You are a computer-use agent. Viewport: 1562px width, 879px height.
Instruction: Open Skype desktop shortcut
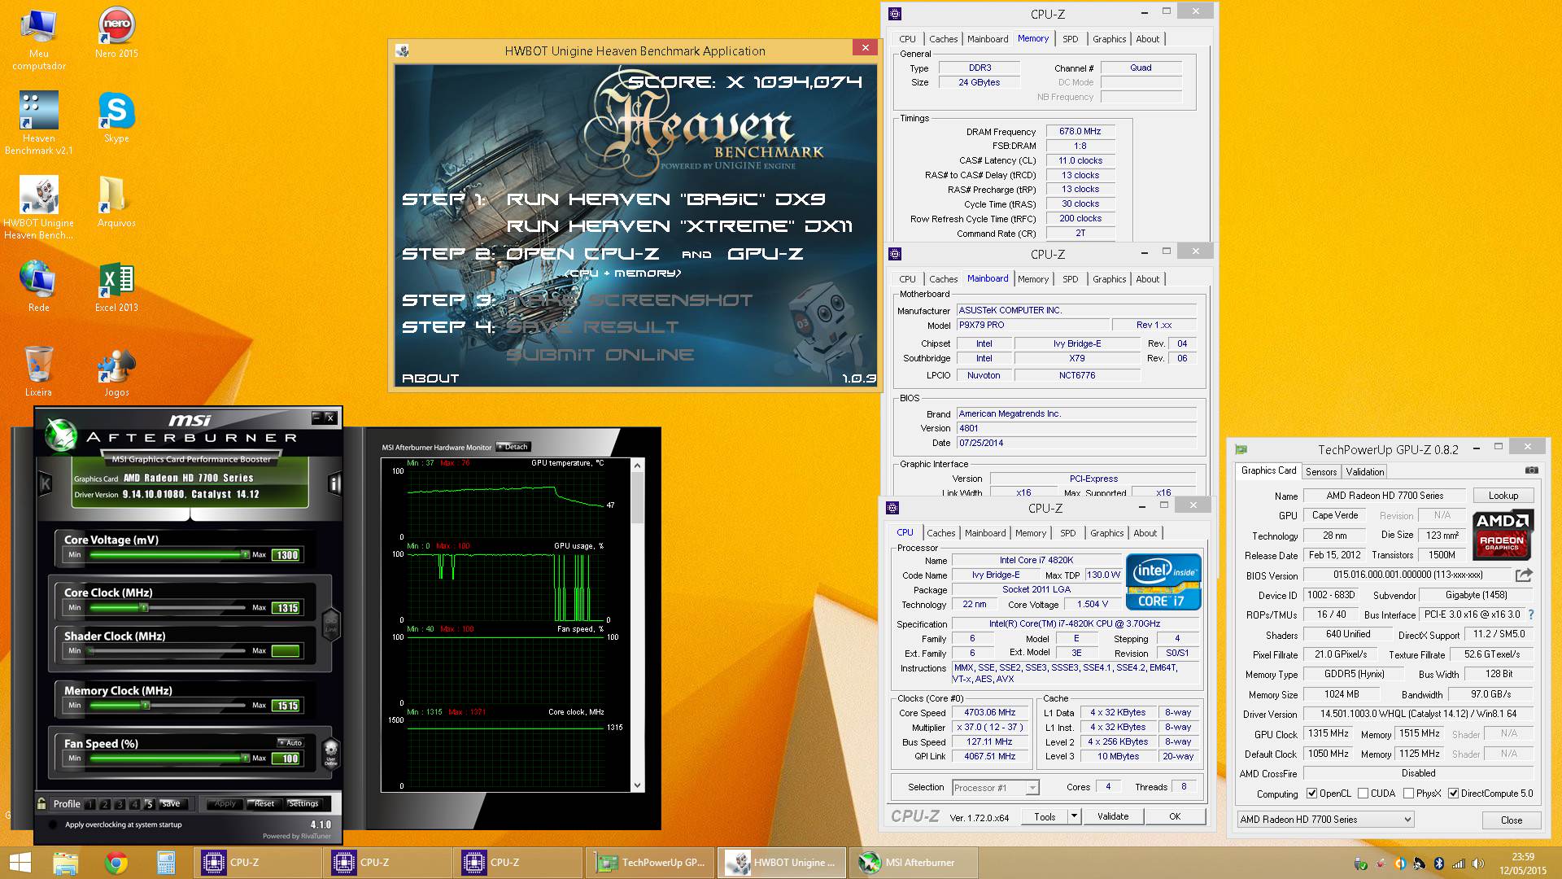pyautogui.click(x=116, y=117)
